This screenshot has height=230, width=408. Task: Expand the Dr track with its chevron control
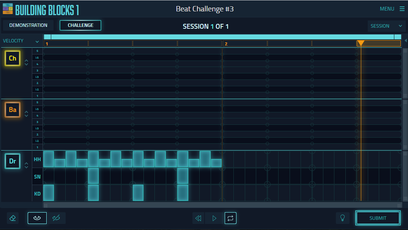(26, 165)
